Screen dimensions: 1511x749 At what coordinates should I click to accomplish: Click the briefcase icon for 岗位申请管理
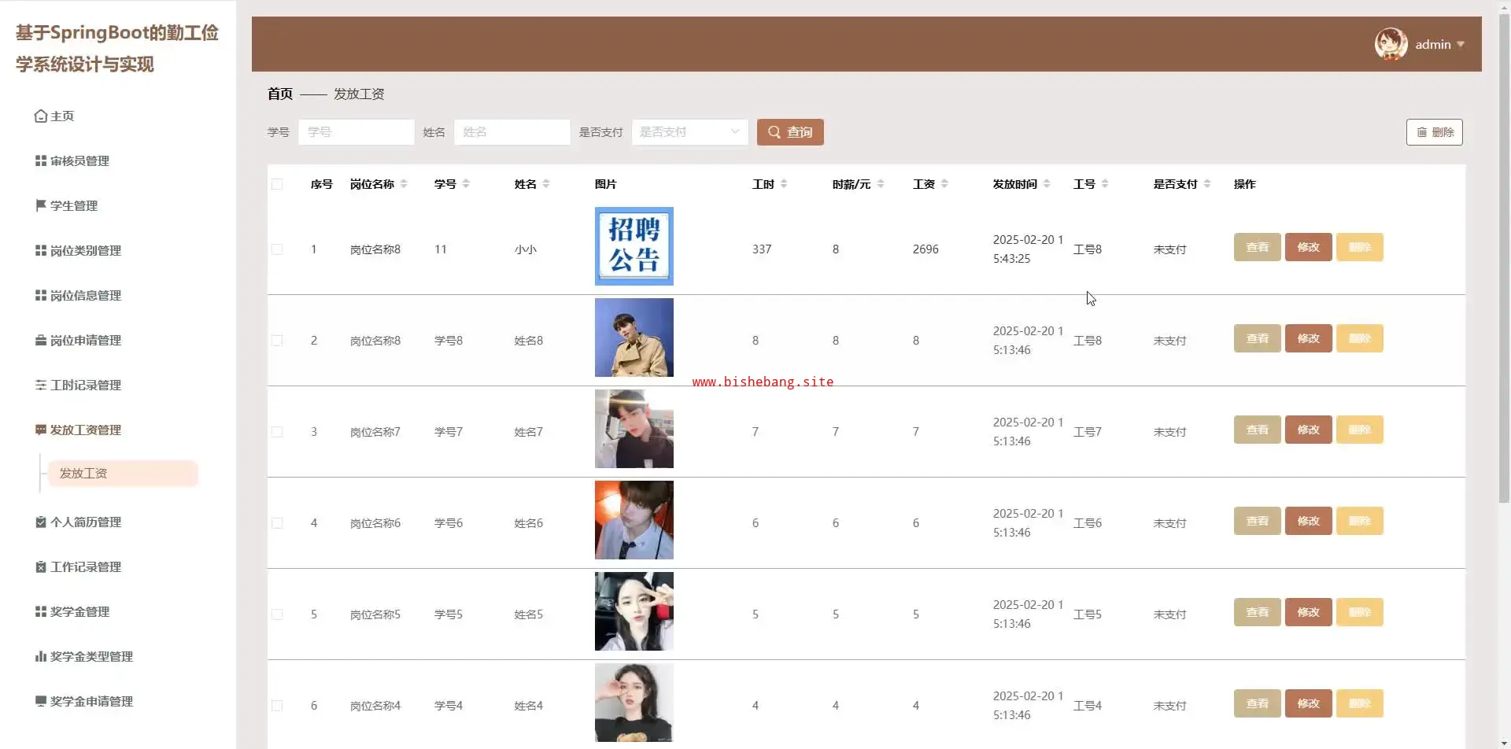pyautogui.click(x=41, y=341)
